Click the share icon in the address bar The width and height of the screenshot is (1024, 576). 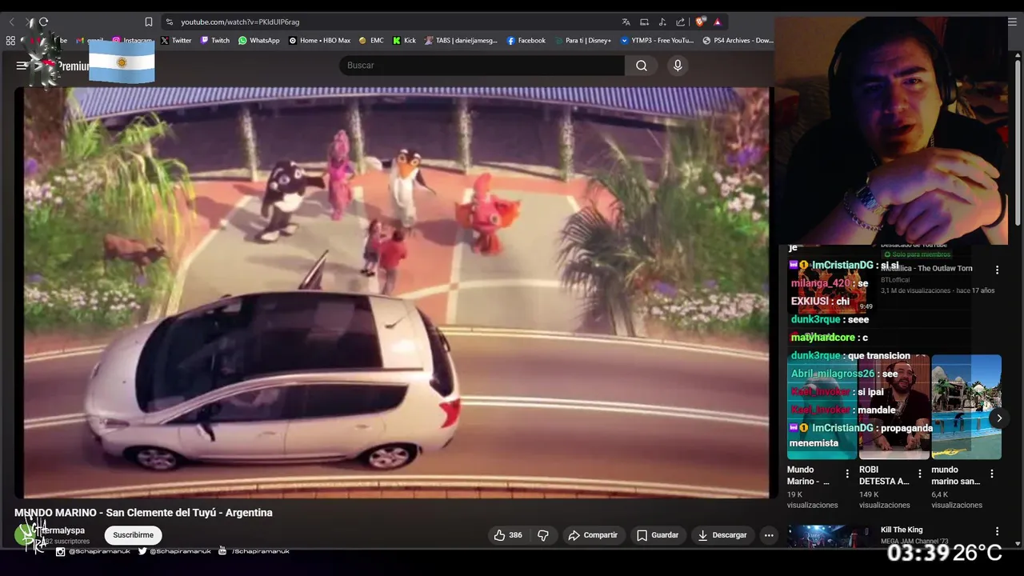click(x=680, y=22)
